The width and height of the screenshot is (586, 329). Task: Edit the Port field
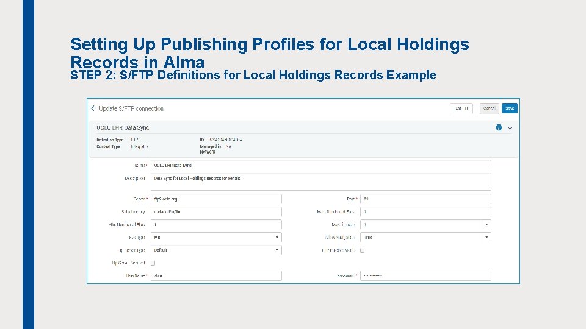click(x=425, y=199)
